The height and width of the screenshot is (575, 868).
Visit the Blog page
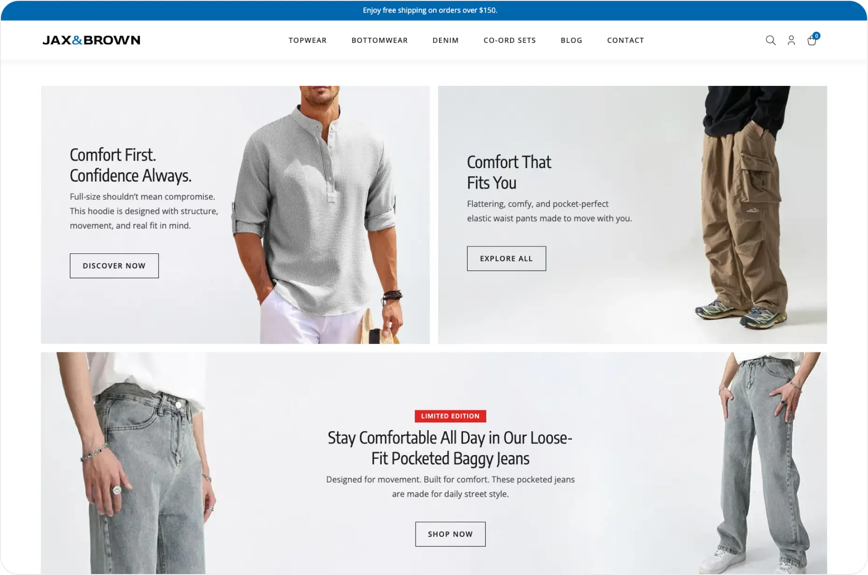[571, 41]
